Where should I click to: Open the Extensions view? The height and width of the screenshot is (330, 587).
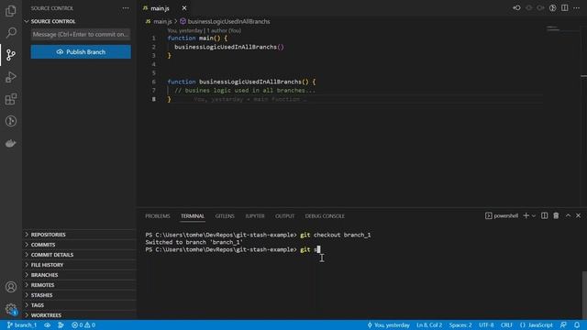click(x=11, y=99)
